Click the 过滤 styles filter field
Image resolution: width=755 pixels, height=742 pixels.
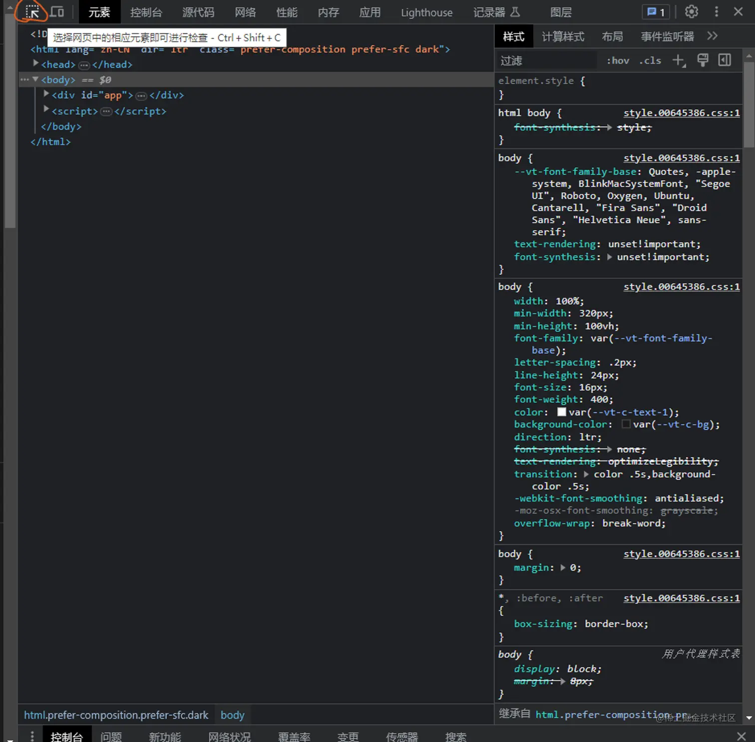tap(547, 61)
